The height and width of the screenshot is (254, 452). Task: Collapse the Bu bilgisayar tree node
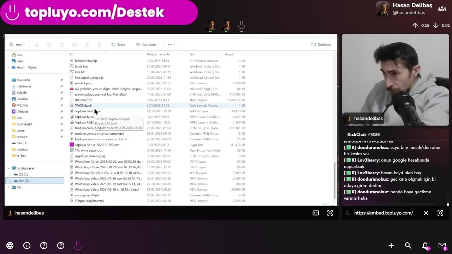pyautogui.click(x=8, y=168)
